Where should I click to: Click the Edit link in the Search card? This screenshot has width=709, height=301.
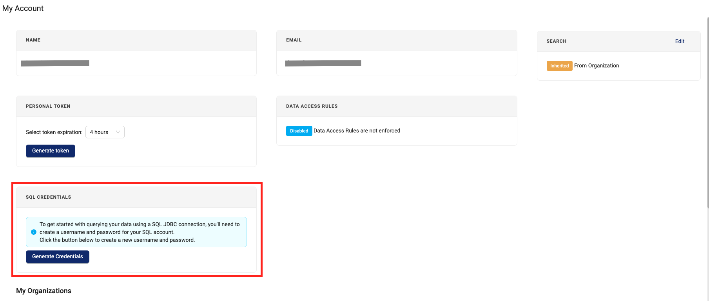(x=680, y=41)
